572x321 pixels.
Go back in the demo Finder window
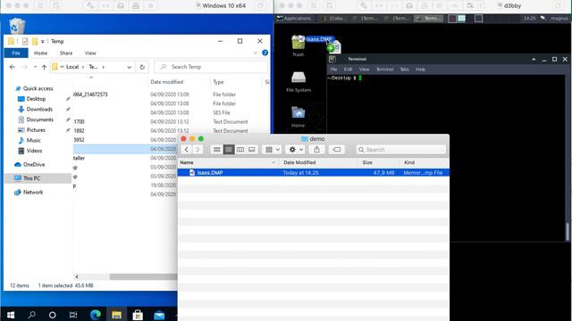tap(187, 150)
